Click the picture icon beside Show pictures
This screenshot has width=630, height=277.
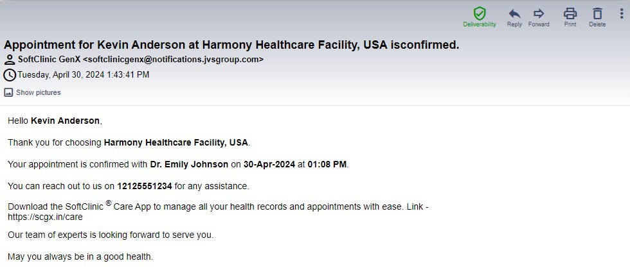[8, 92]
